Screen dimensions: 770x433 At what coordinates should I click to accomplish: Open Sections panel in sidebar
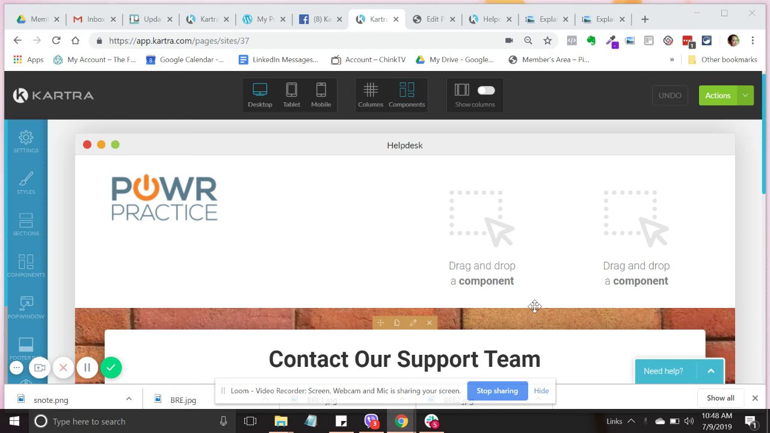(26, 225)
